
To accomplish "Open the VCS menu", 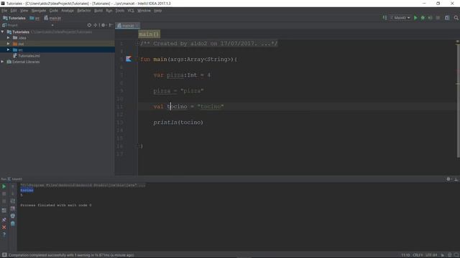I will [x=131, y=11].
